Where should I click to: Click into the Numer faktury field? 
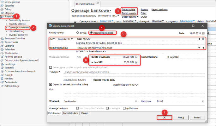(x=186, y=57)
